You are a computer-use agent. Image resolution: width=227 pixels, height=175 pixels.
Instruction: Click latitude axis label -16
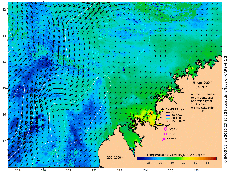click(x=4, y=115)
